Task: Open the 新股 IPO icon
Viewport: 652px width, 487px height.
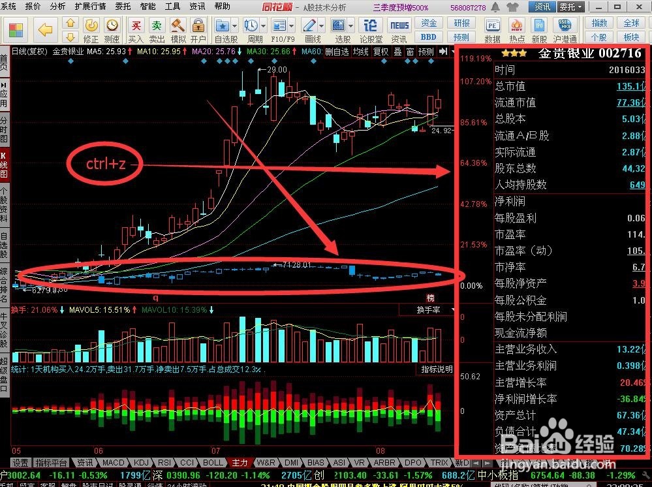Action: point(539,31)
